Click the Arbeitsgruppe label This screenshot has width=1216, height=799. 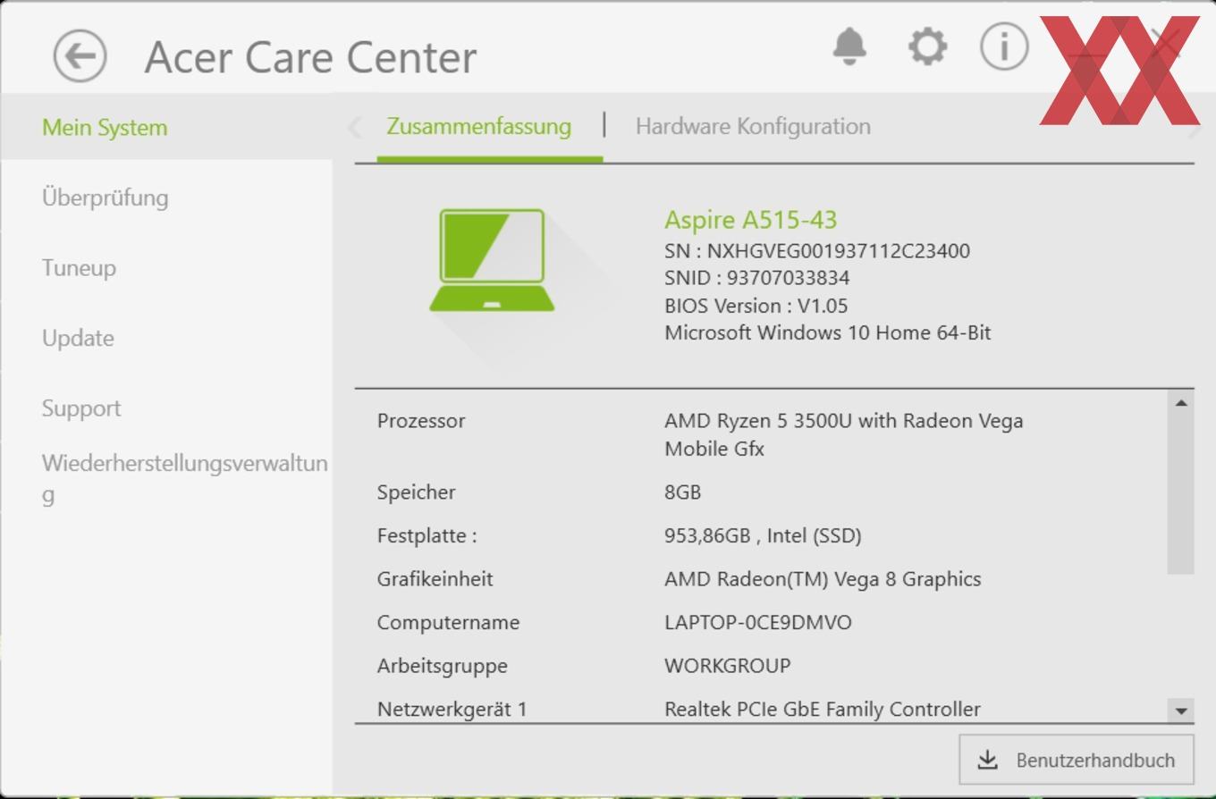[x=442, y=666]
